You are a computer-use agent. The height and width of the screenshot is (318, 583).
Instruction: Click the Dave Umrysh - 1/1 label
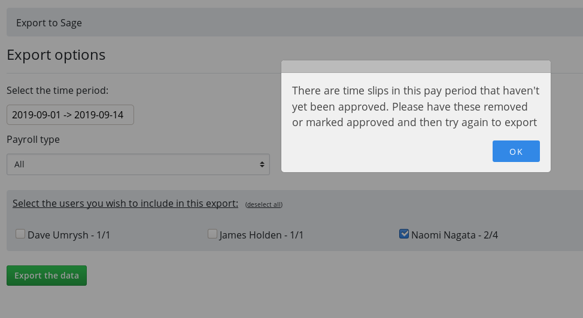click(x=69, y=235)
